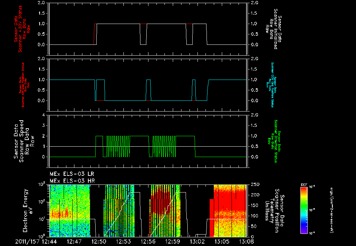Click the '2011/157 12:44' start time label
The height and width of the screenshot is (246, 356).
coord(36,242)
